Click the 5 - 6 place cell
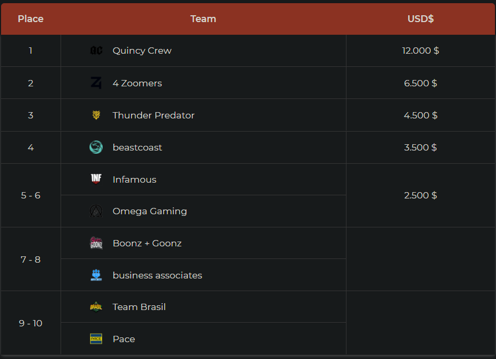The width and height of the screenshot is (496, 359). (x=31, y=195)
